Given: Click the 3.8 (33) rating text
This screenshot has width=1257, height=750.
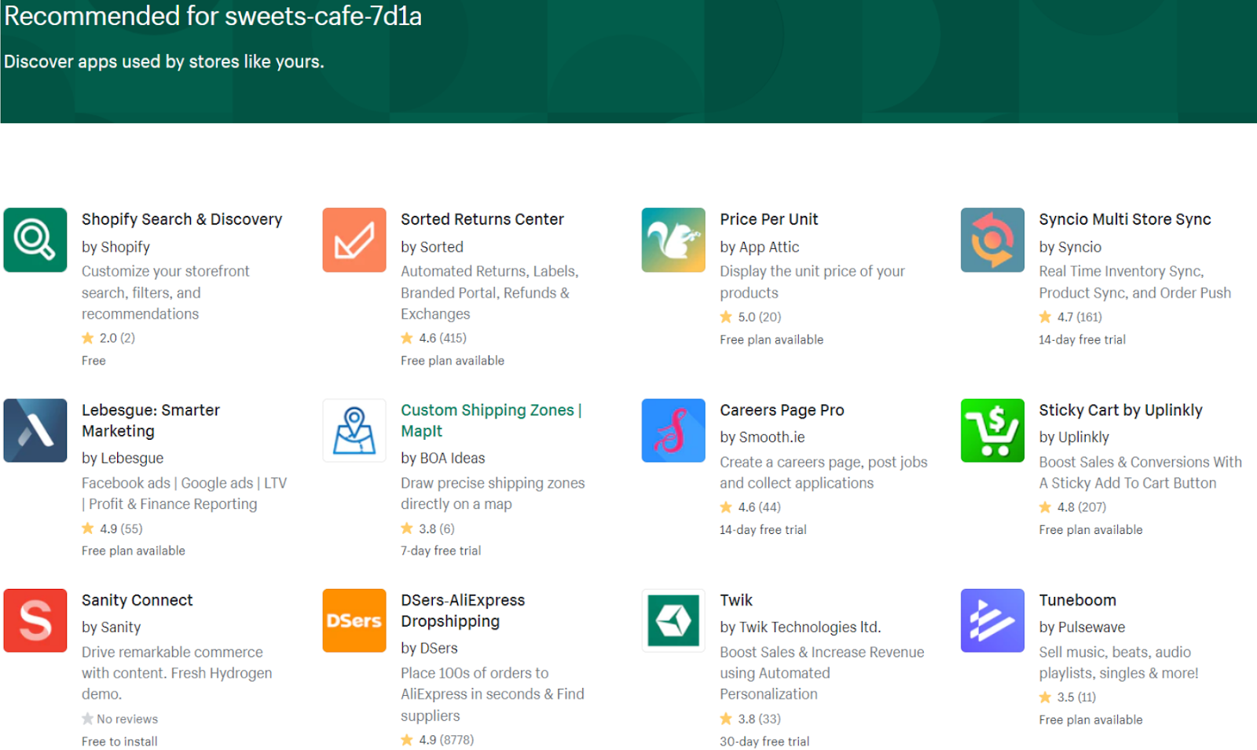Looking at the screenshot, I should pyautogui.click(x=750, y=719).
